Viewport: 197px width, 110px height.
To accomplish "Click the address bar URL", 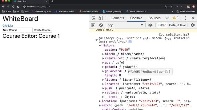I will (x=38, y=7).
